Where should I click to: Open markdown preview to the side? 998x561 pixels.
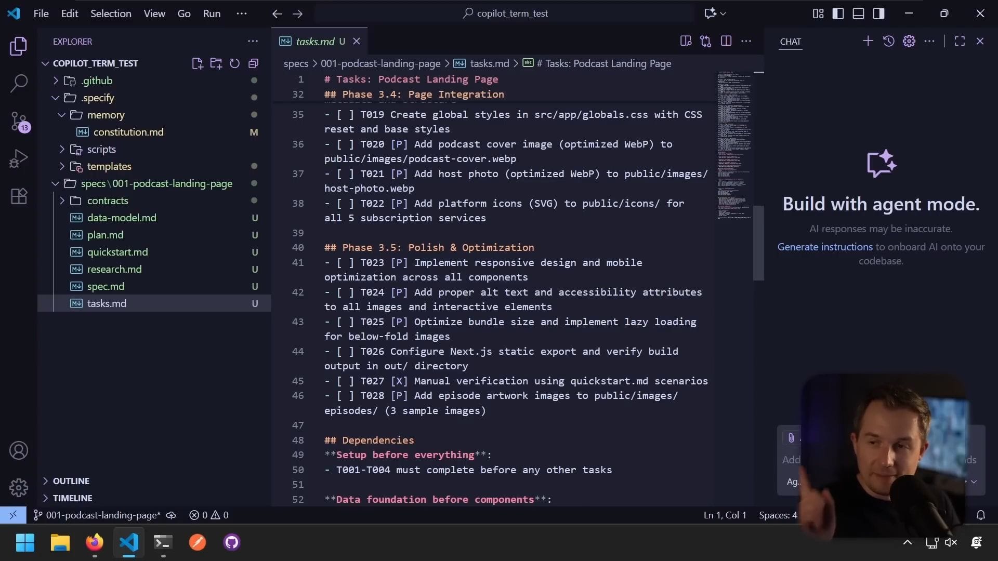coord(686,41)
